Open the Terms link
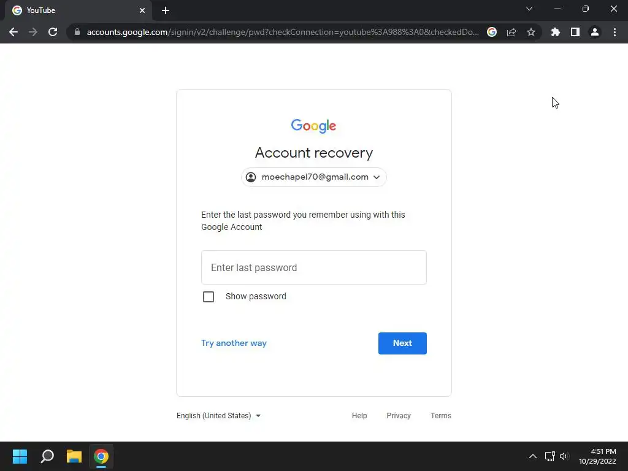Viewport: 628px width, 471px height. pos(440,416)
